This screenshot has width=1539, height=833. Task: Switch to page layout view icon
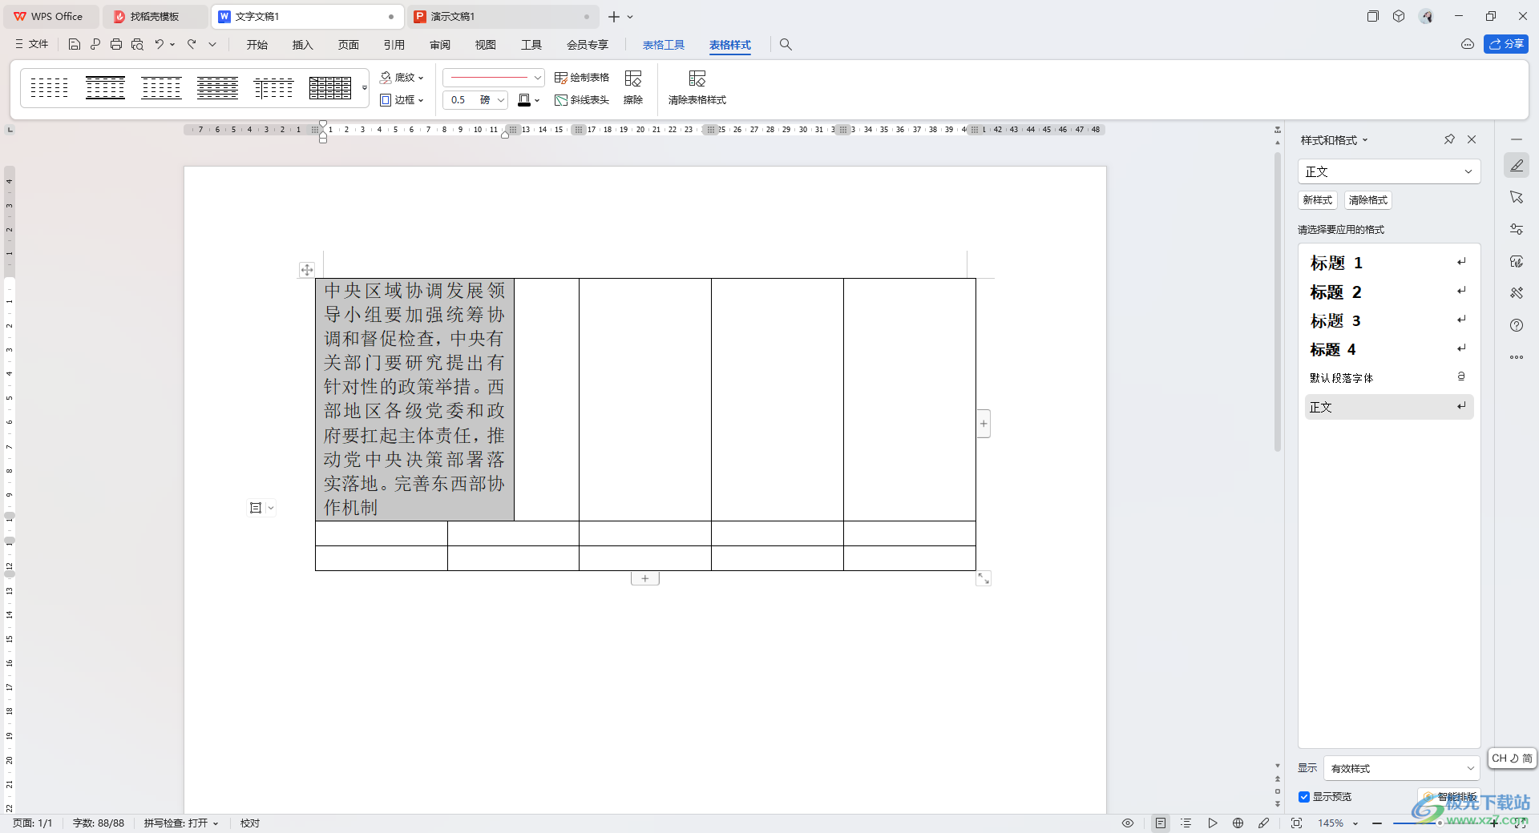tap(1161, 823)
